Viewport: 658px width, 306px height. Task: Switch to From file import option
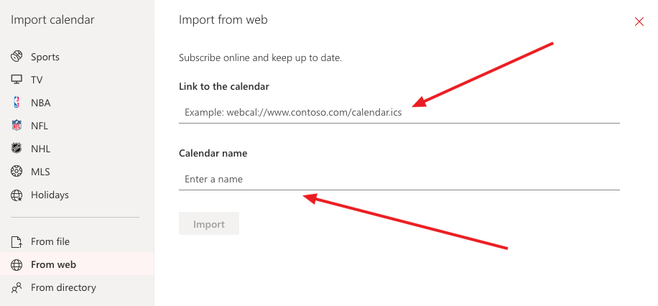(77, 242)
